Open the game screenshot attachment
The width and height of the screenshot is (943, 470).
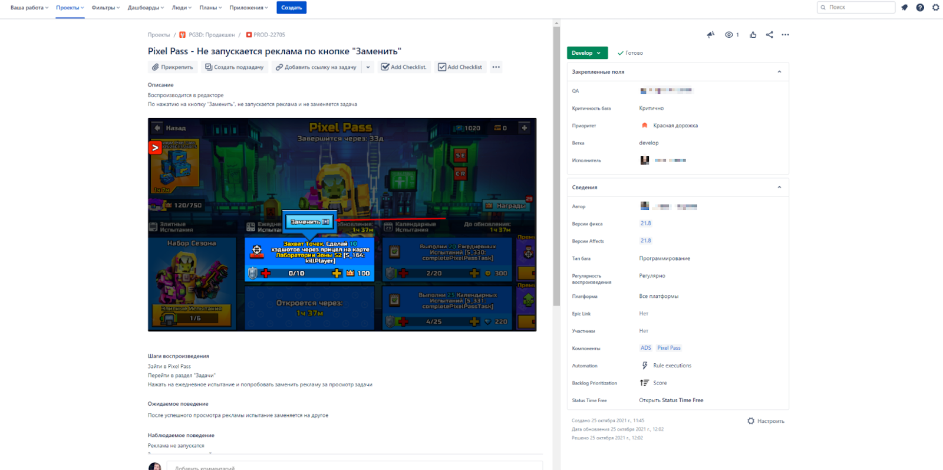(342, 225)
